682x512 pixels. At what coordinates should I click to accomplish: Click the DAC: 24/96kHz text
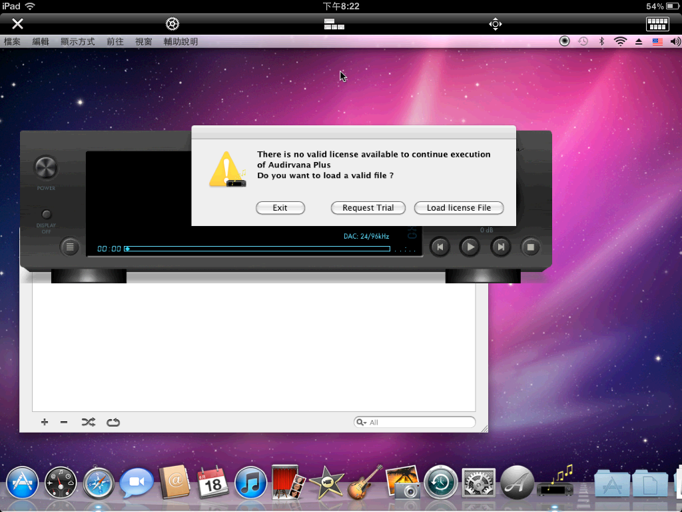[366, 236]
